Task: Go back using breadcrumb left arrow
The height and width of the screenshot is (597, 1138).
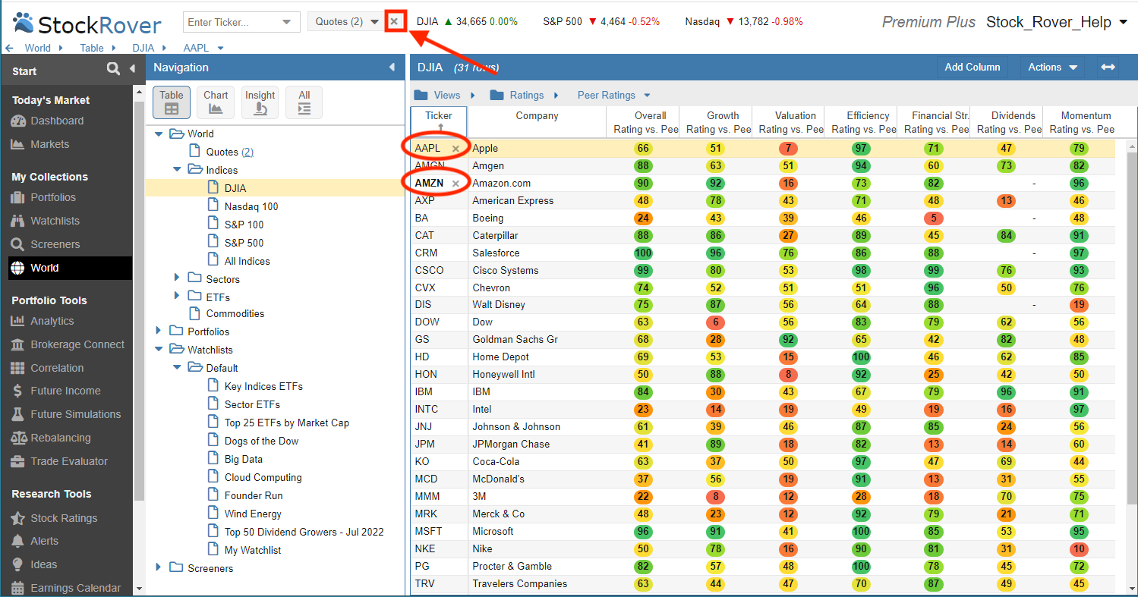Action: point(9,48)
